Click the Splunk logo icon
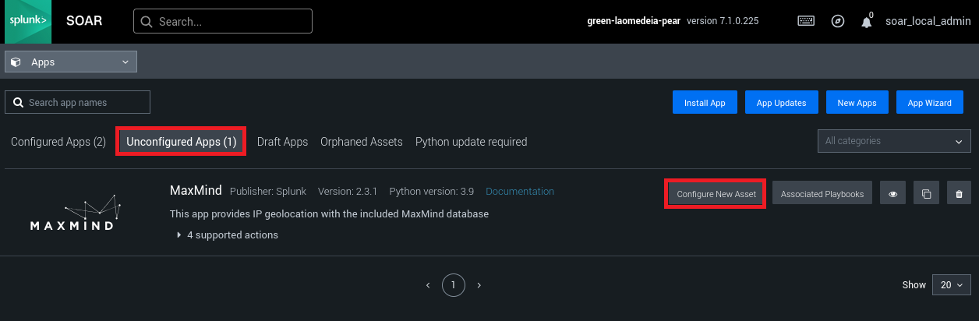Image resolution: width=979 pixels, height=321 pixels. pos(28,21)
